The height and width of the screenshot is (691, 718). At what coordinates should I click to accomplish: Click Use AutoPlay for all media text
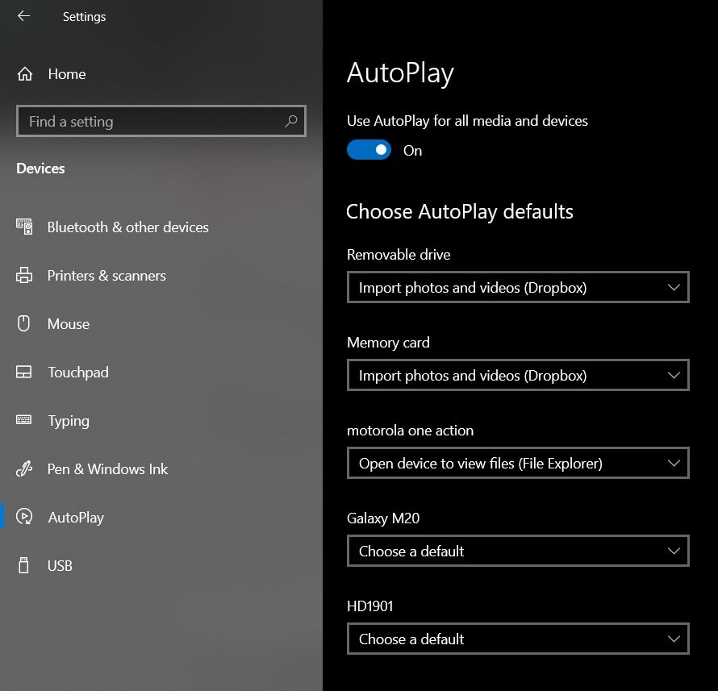point(467,121)
